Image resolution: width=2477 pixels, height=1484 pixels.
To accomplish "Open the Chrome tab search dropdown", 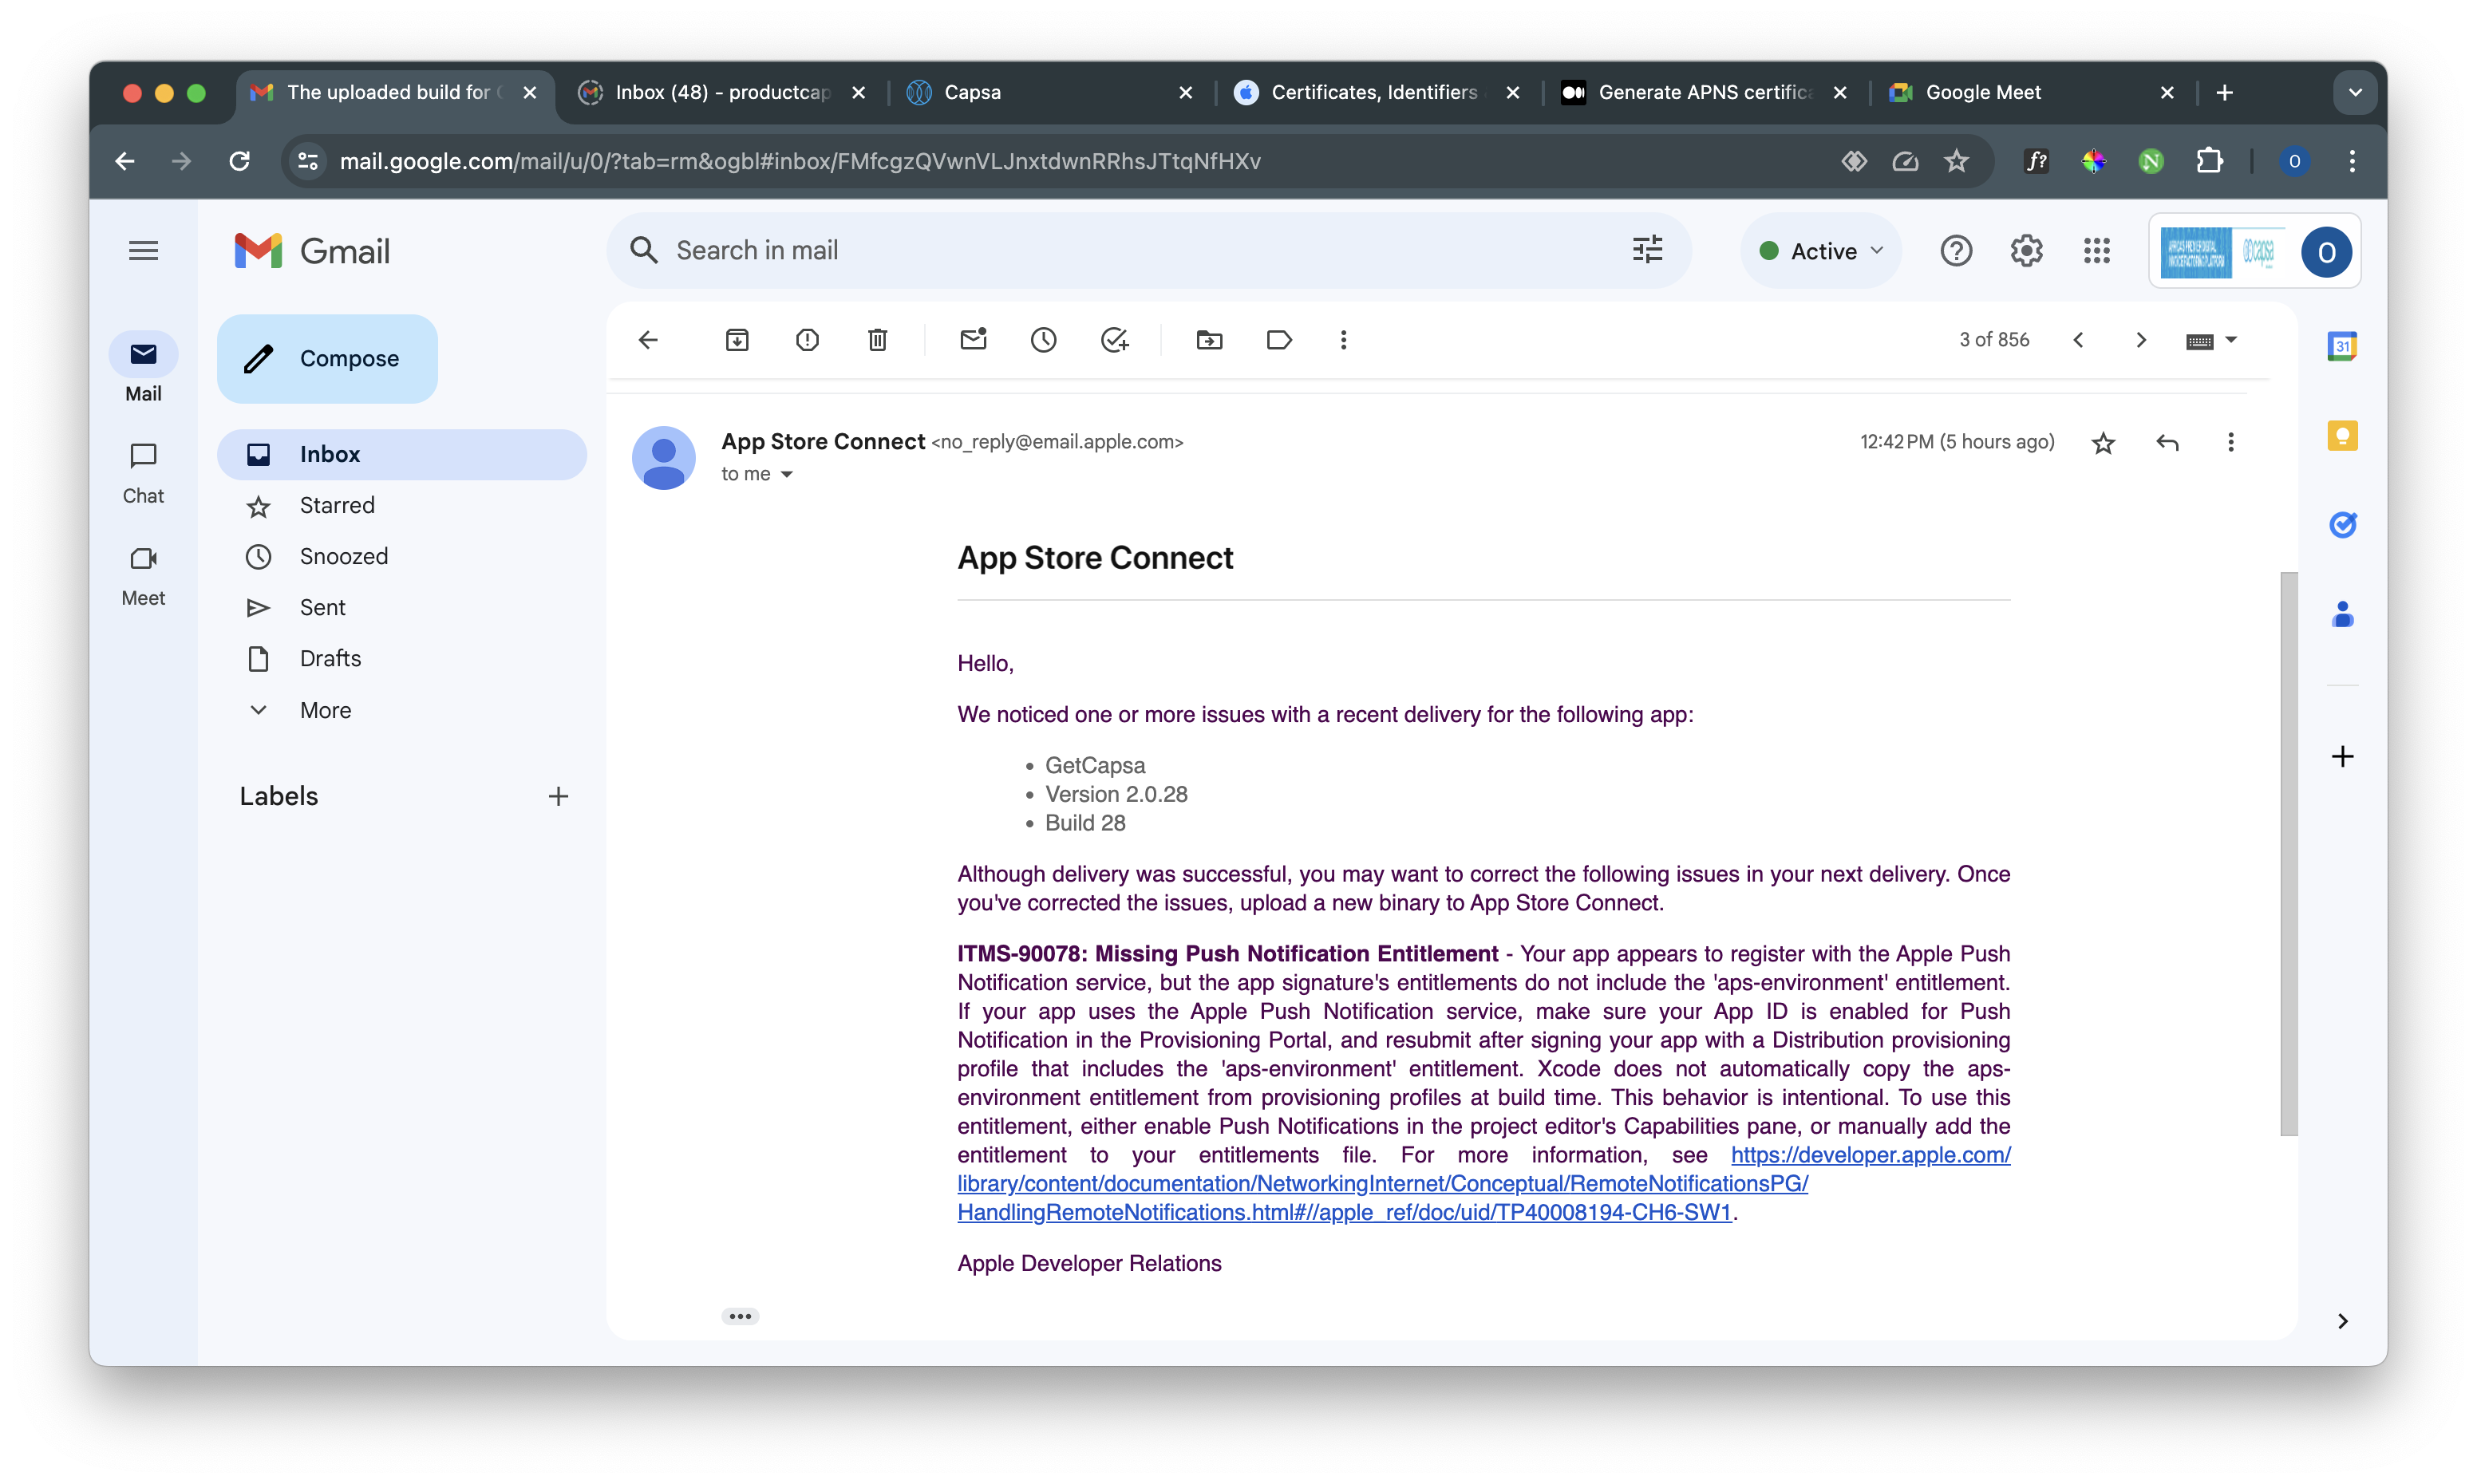I will click(2355, 92).
